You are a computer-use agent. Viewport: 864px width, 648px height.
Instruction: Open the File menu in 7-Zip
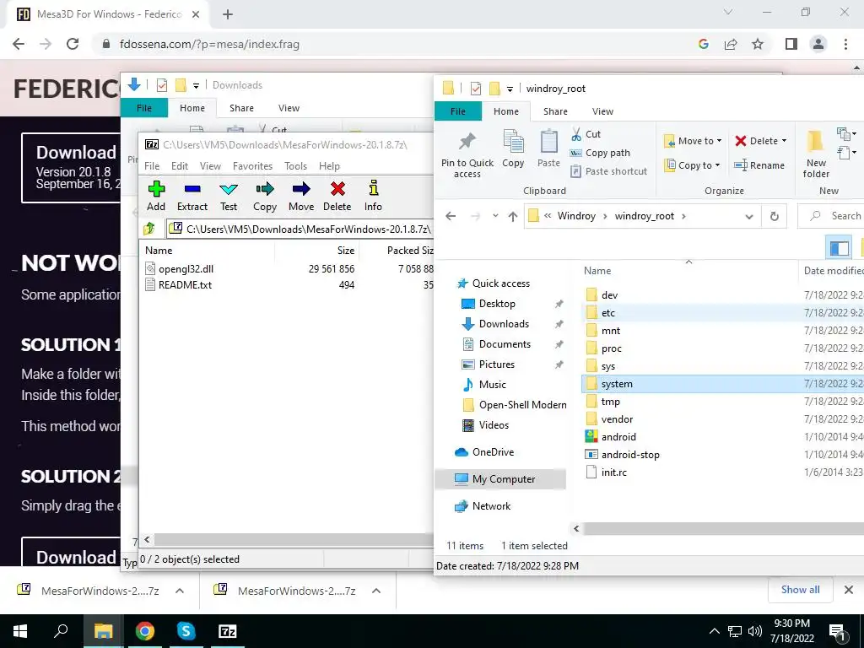click(x=152, y=166)
